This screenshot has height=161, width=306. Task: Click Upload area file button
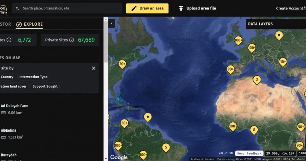pos(197,8)
